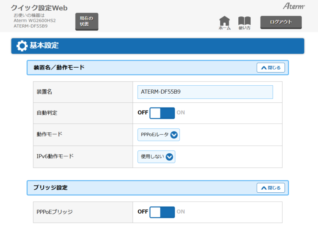Image resolution: width=318 pixels, height=234 pixels.
Task: Open the 使用しない IPv6 dropdown
Action: [x=156, y=157]
